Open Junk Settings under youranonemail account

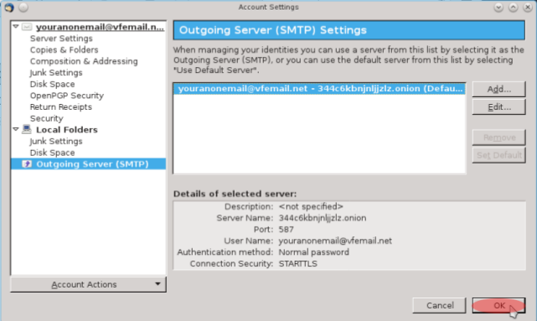56,73
